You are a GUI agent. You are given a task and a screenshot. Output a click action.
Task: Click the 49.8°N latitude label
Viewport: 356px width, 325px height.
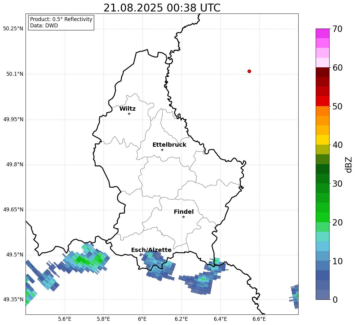(15, 164)
